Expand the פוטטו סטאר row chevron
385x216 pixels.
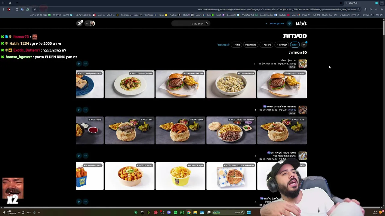(x=255, y=156)
